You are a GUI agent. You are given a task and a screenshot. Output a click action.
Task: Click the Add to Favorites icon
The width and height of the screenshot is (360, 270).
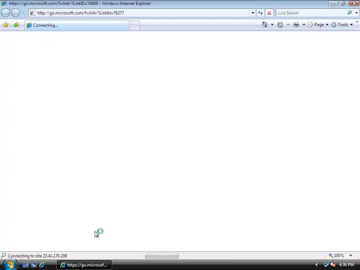[16, 25]
